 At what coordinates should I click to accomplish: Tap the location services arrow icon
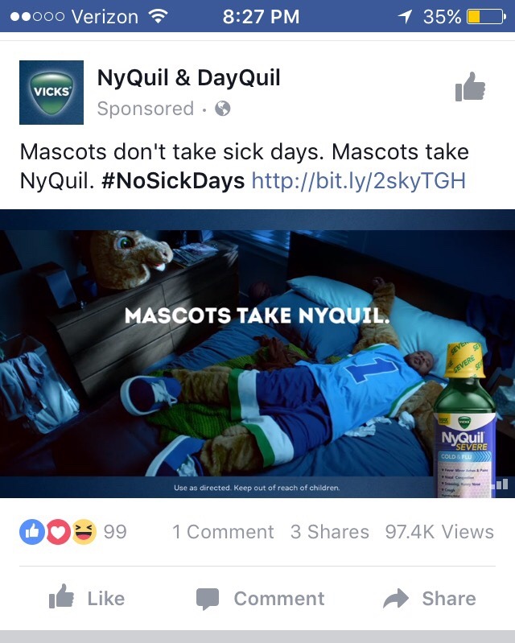pos(405,16)
